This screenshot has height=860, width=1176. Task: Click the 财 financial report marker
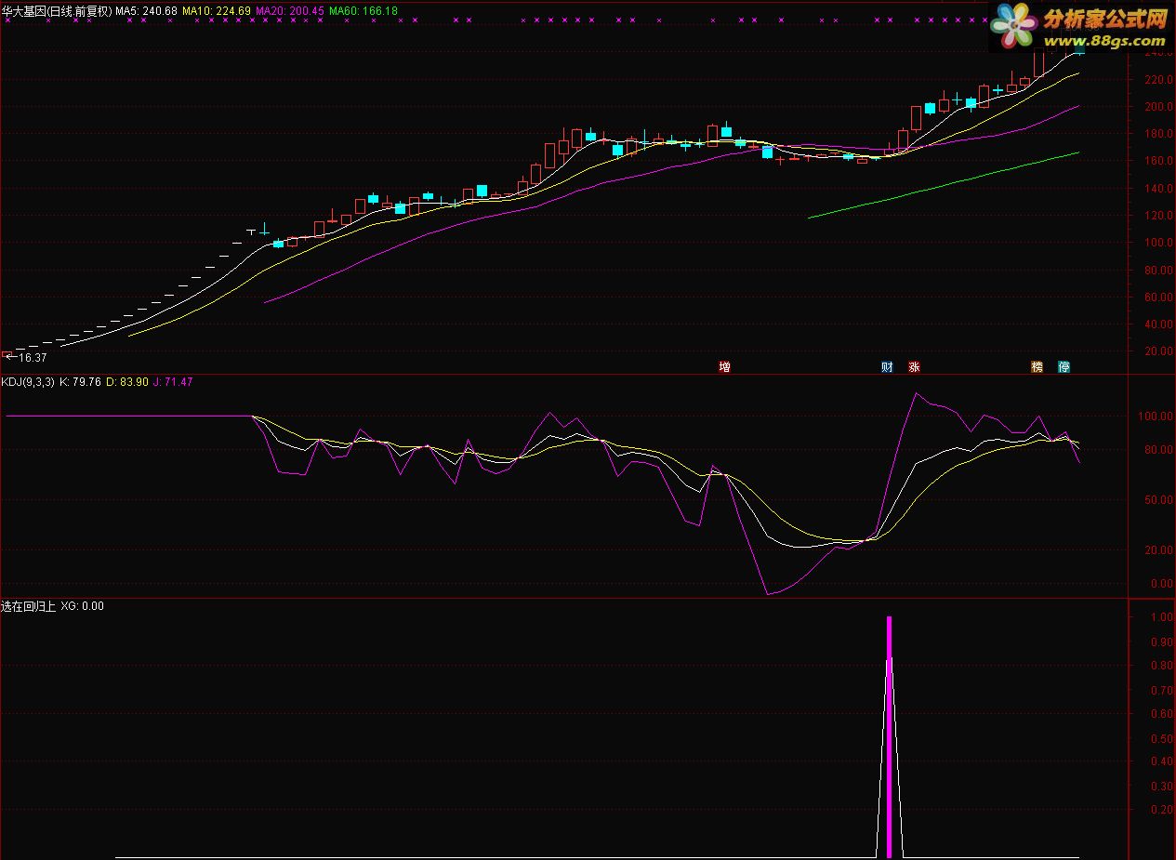(887, 367)
